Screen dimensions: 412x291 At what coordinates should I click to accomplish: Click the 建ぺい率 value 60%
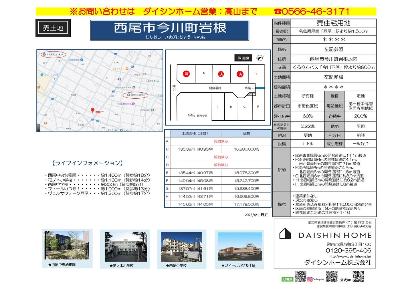(x=308, y=116)
